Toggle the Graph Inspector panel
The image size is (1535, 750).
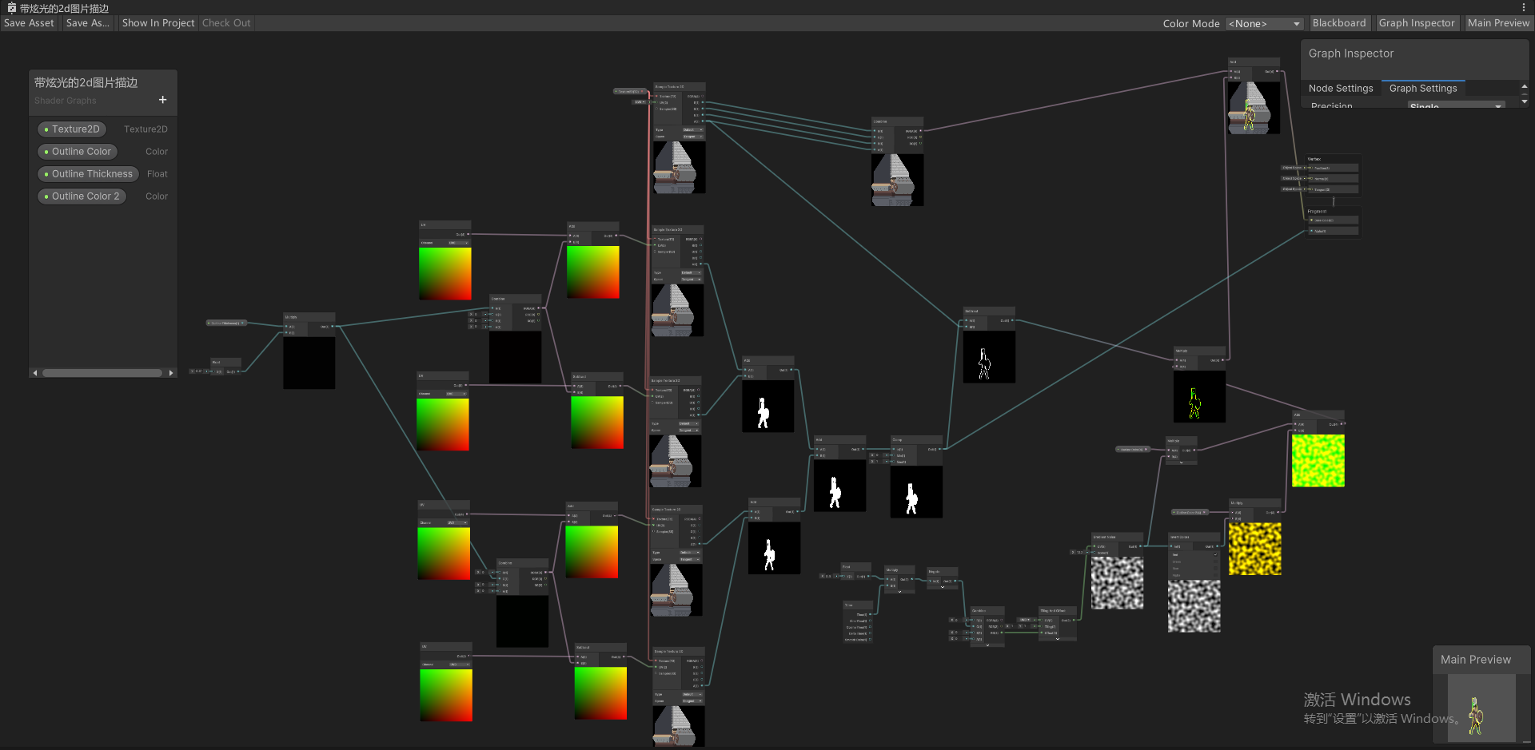tap(1417, 22)
